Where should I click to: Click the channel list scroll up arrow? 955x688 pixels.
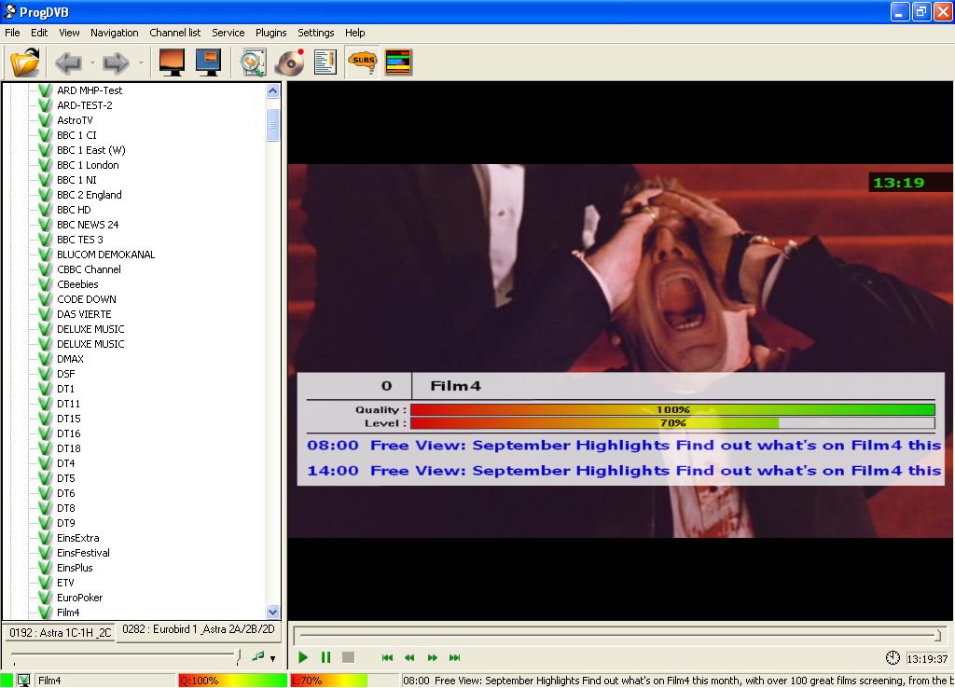273,91
